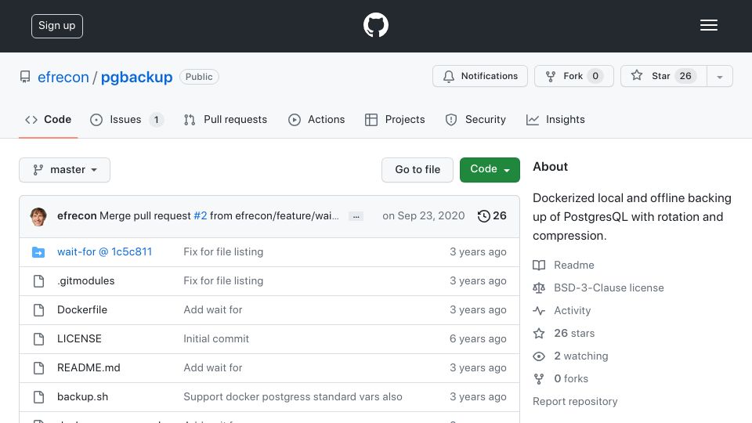
Task: Open 'Add wait for' commit on Dockerfile row
Action: click(213, 310)
